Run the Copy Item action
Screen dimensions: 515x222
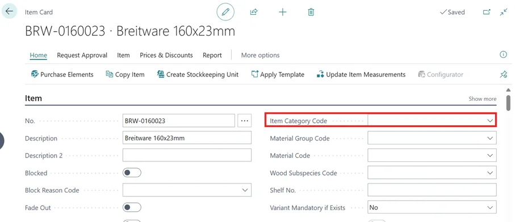(x=125, y=75)
